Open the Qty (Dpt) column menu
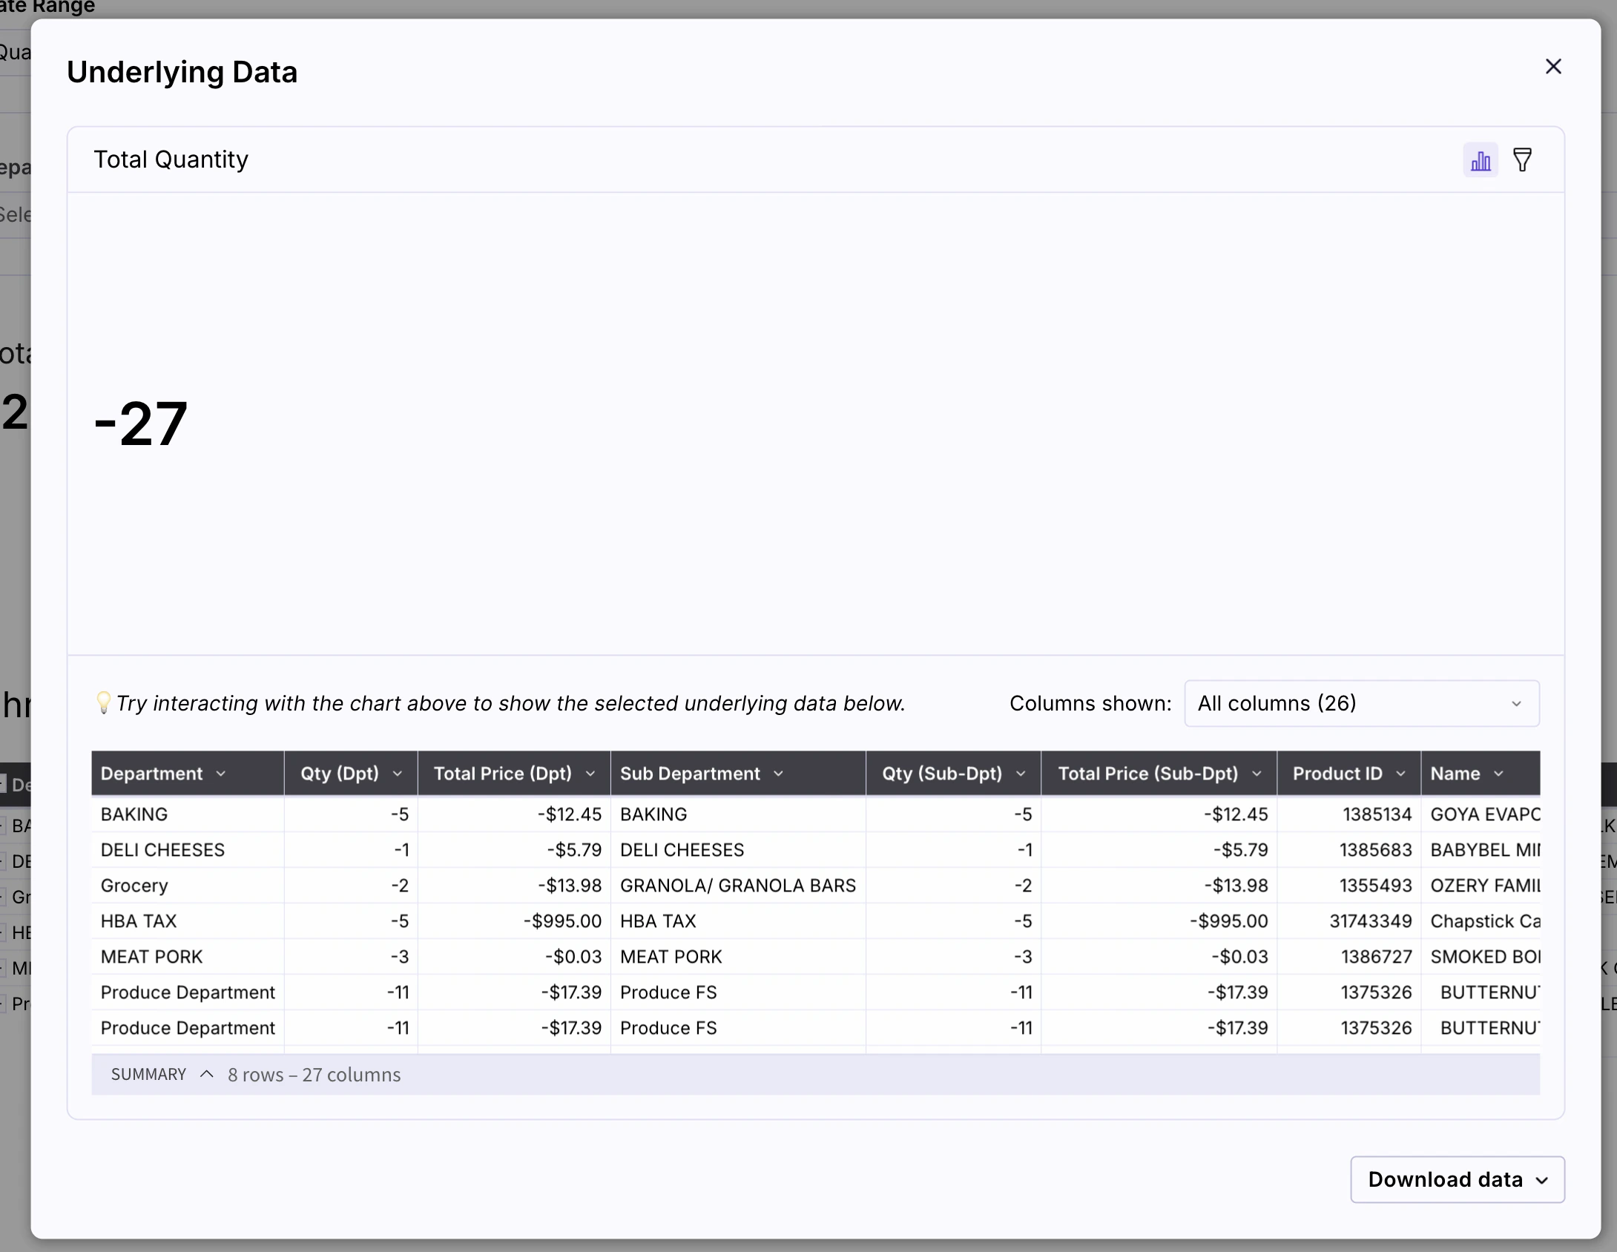Viewport: 1617px width, 1252px height. click(x=398, y=773)
